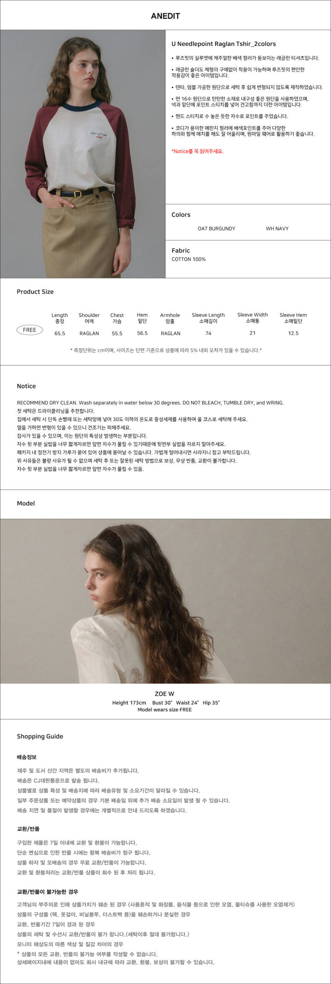
Task: Select the OAT BURGUNDY color option
Action: tap(216, 228)
